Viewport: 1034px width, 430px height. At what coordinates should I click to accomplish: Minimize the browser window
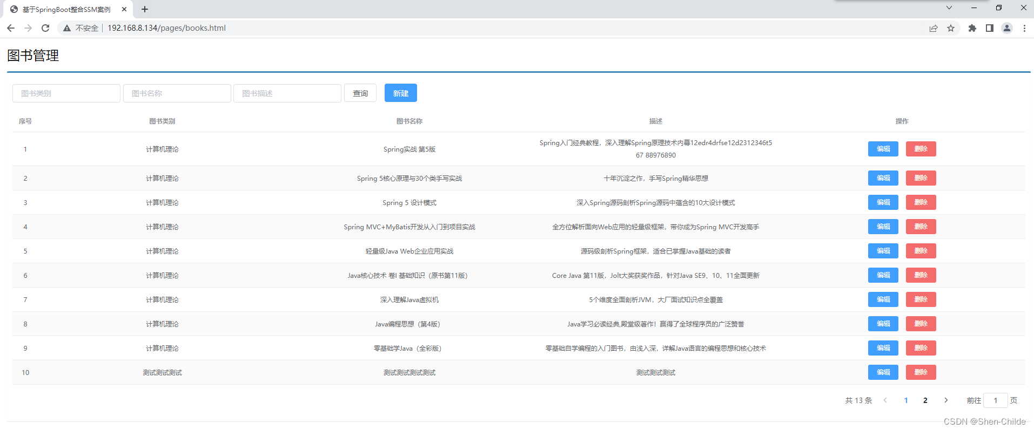(x=974, y=8)
